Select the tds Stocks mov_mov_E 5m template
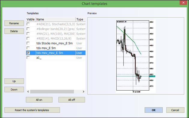The width and height of the screenshot is (189, 118). (x=55, y=43)
